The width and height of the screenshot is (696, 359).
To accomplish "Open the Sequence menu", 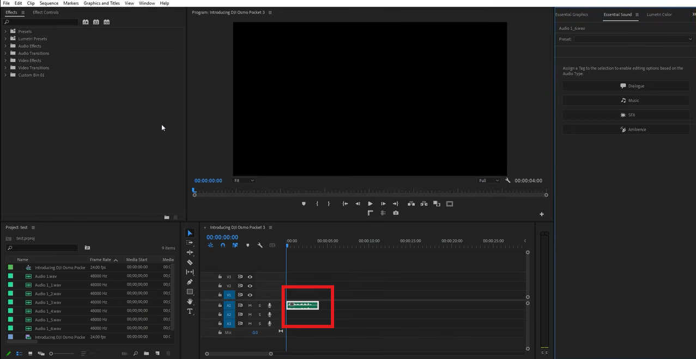I will point(49,3).
